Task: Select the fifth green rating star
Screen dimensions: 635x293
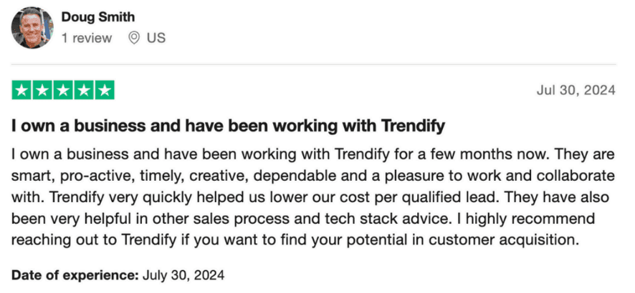Action: 105,90
